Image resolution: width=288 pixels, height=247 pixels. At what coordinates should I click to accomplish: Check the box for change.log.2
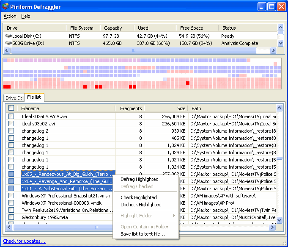11,131
